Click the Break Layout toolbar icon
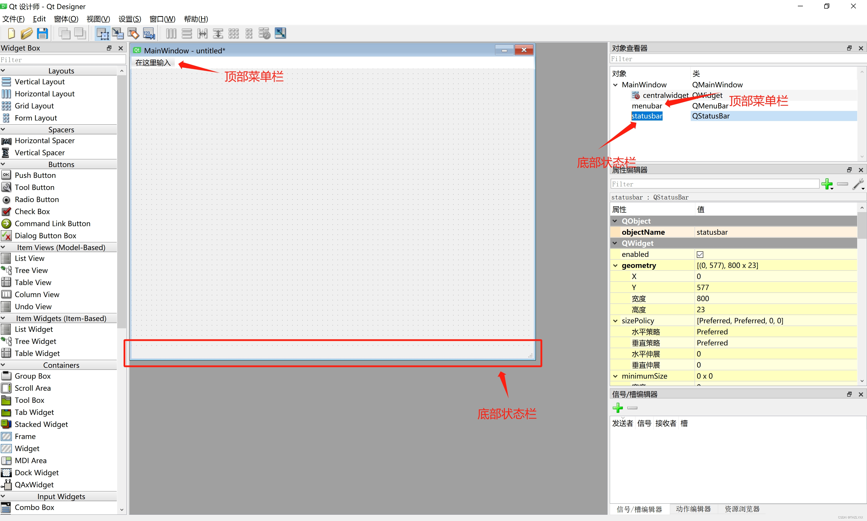 [264, 33]
